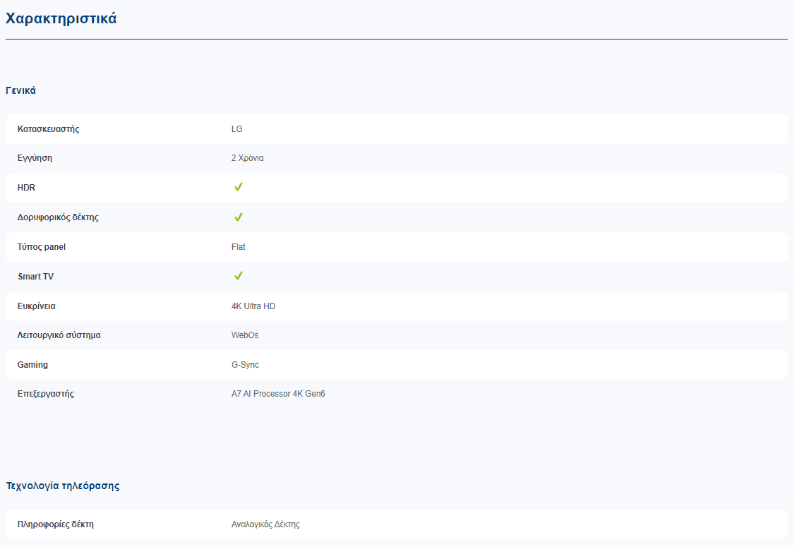Click the Λειτουργικό σύστημα label
Viewport: 794px width, 547px height.
[59, 335]
